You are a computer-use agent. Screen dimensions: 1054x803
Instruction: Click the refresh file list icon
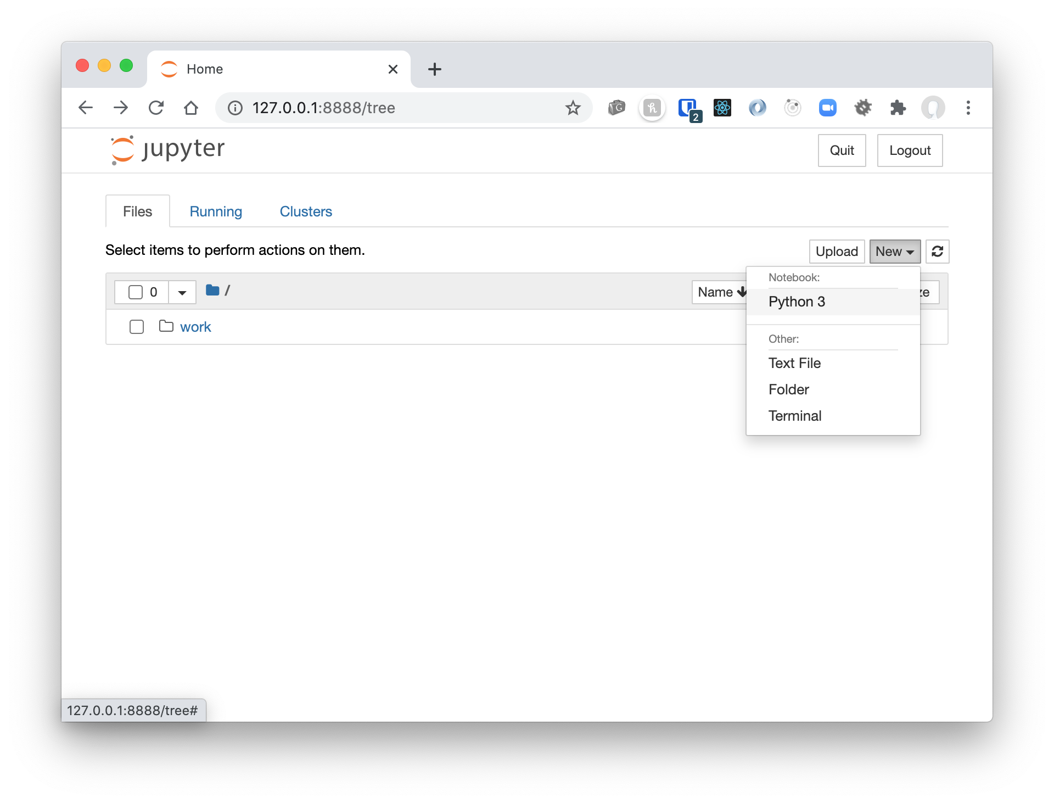tap(937, 251)
